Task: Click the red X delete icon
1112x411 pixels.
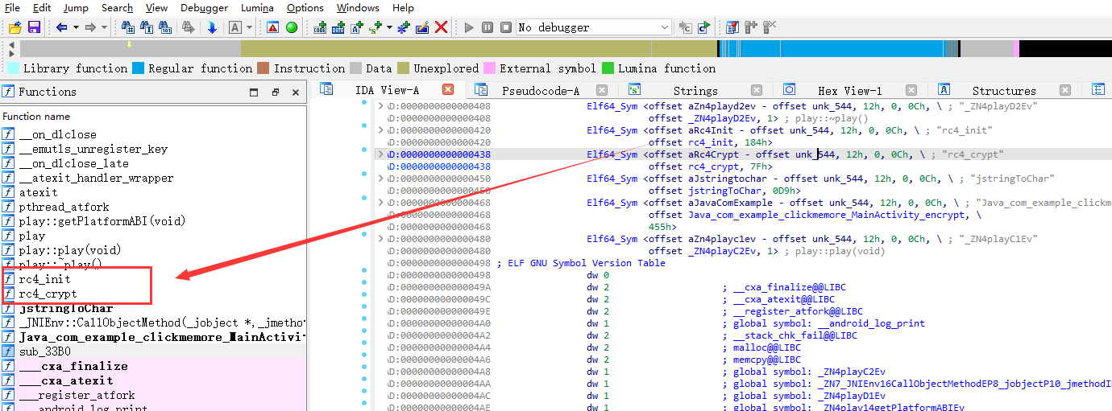Action: (x=441, y=27)
